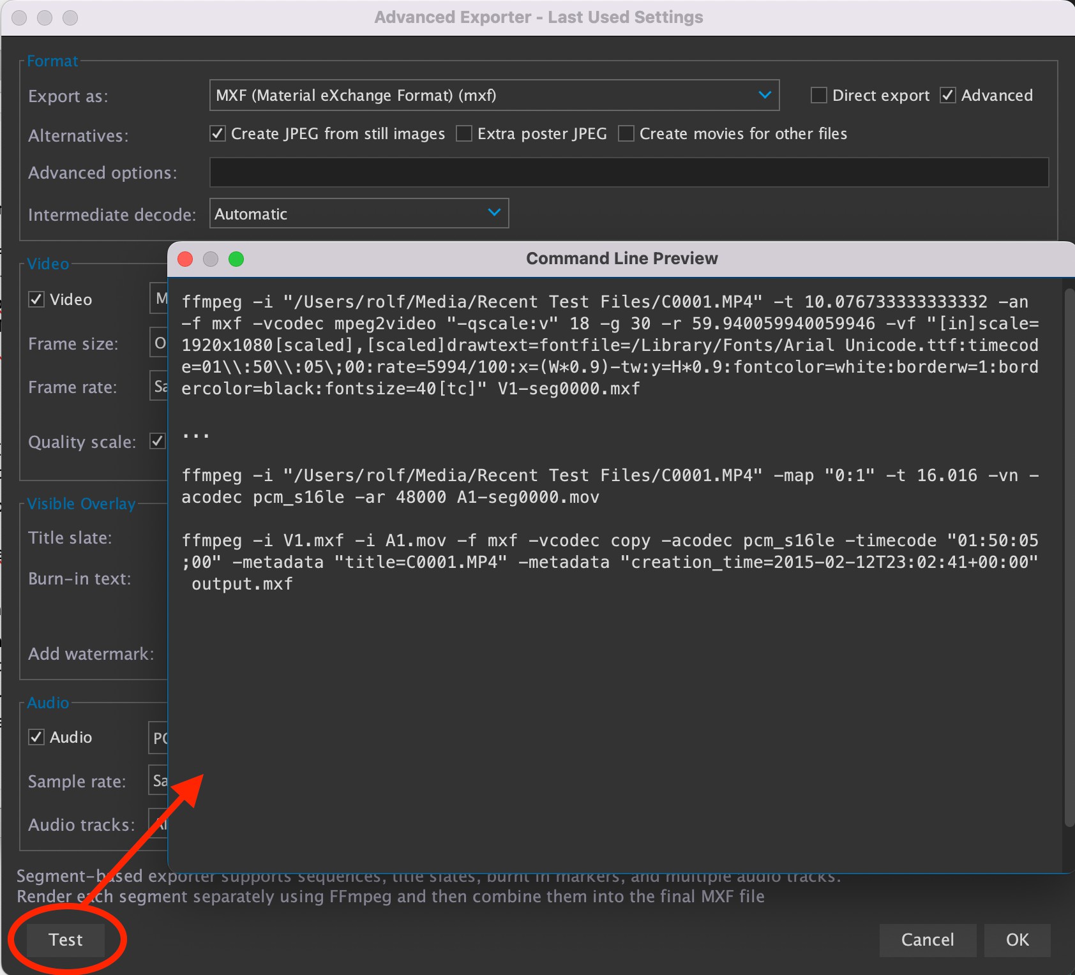Open the audio codec dropdown beside Audio
The height and width of the screenshot is (975, 1075).
pyautogui.click(x=158, y=738)
